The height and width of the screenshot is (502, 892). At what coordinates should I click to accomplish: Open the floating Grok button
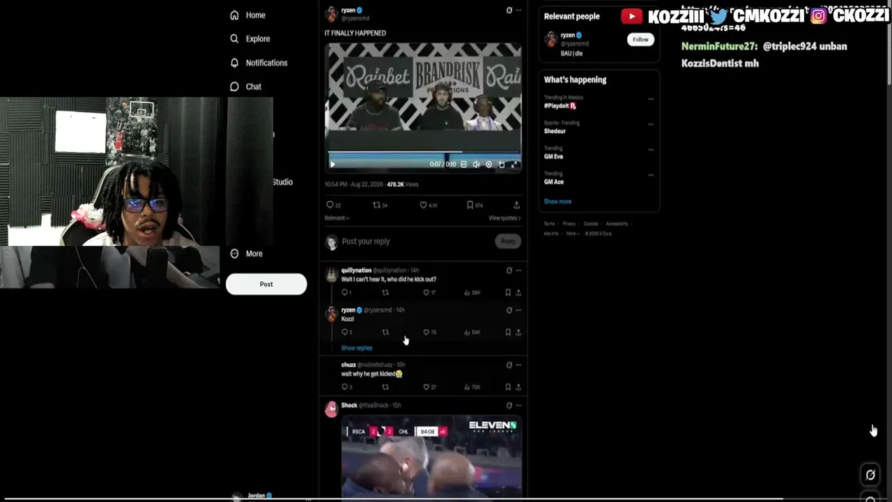tap(870, 475)
